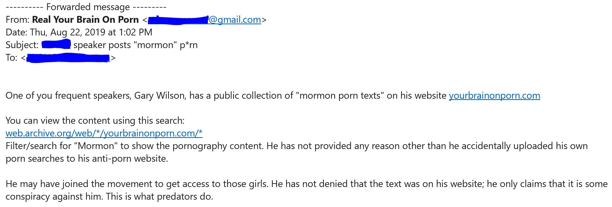This screenshot has width=612, height=207.
Task: Click the "To:" field label
Action: coord(11,58)
